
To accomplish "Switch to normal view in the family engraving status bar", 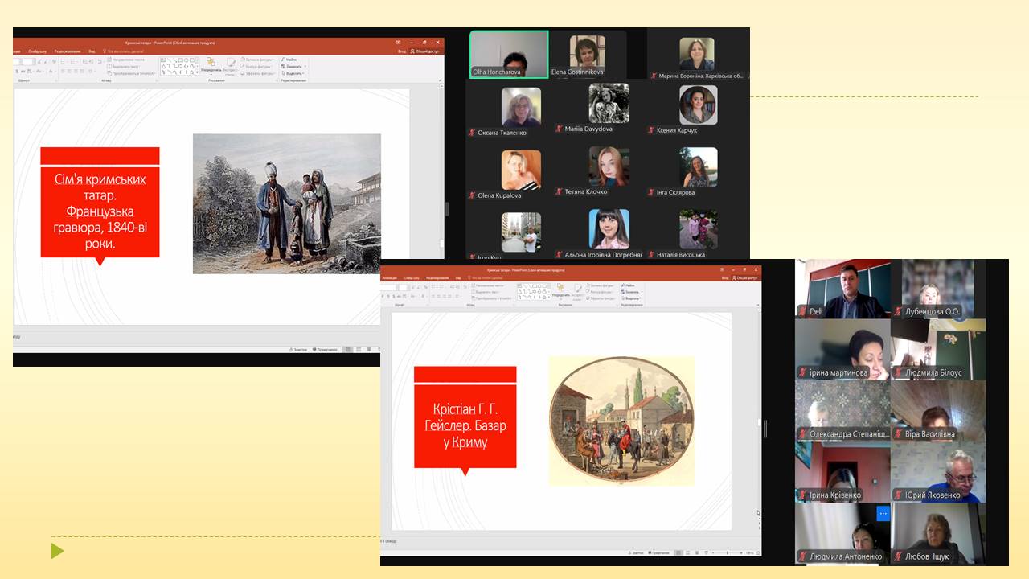I will (346, 349).
